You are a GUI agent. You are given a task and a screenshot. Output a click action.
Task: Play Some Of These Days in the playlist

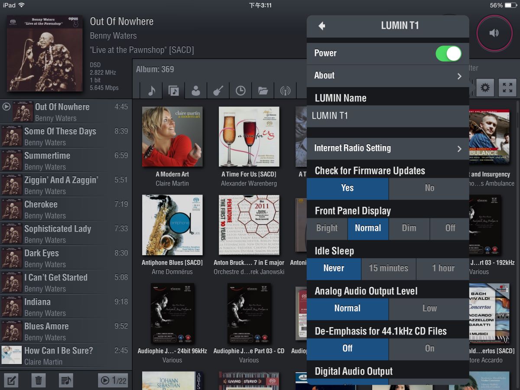click(66, 136)
